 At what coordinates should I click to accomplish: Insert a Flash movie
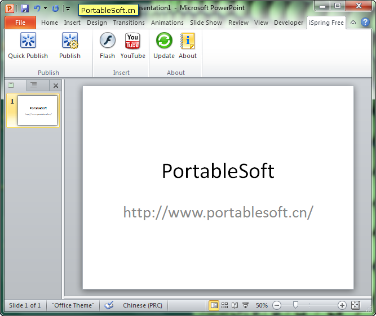(108, 46)
